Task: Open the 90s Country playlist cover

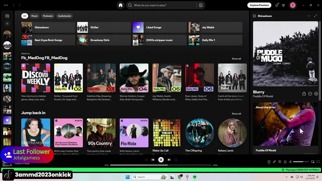Action: [x=101, y=133]
